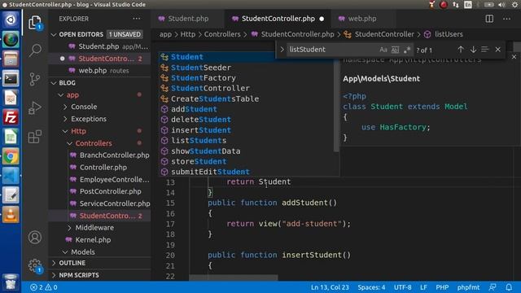Open the Run and Debug view
The image size is (521, 293).
click(x=34, y=107)
